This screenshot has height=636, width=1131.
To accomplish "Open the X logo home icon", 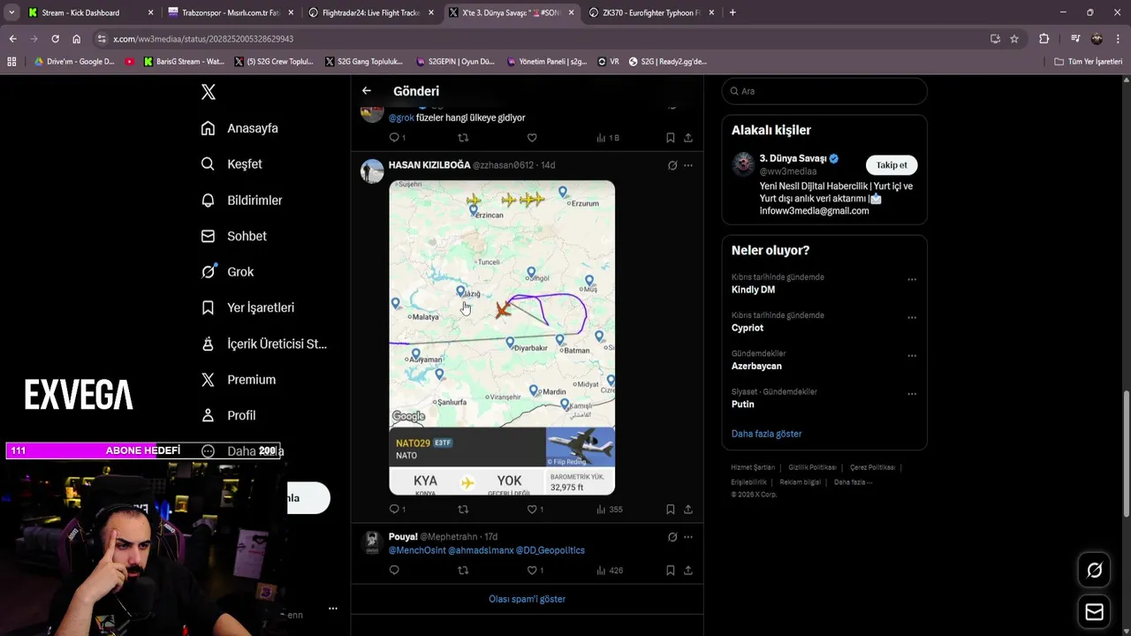I will (208, 92).
